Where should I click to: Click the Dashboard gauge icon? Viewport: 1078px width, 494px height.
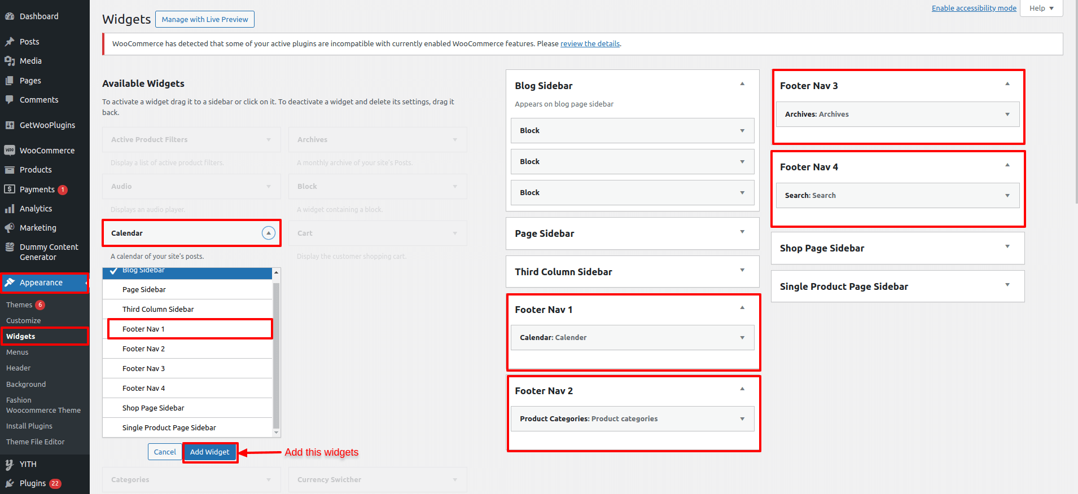click(x=10, y=16)
